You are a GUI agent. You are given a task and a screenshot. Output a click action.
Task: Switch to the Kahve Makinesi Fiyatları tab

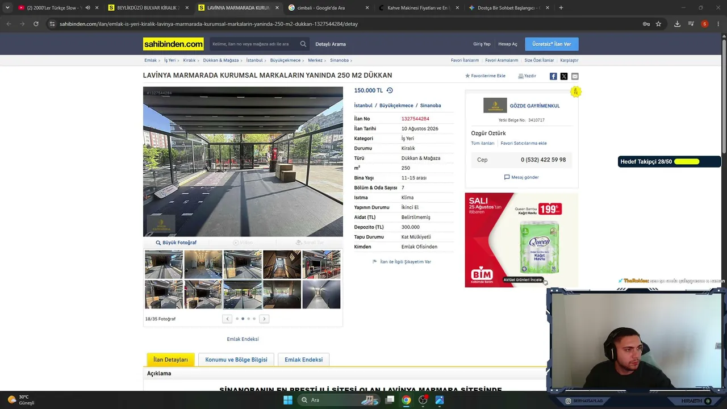[x=418, y=8]
